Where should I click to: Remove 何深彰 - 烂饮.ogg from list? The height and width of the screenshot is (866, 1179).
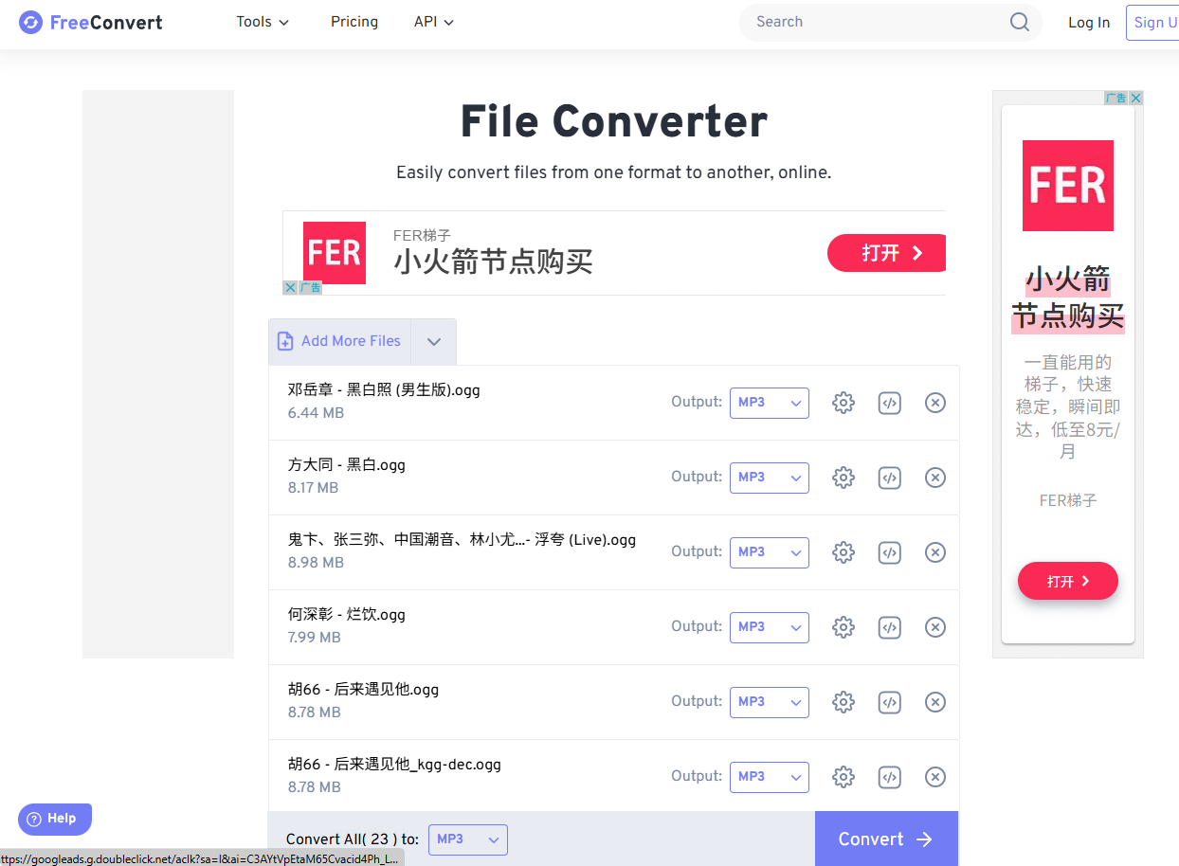(935, 627)
